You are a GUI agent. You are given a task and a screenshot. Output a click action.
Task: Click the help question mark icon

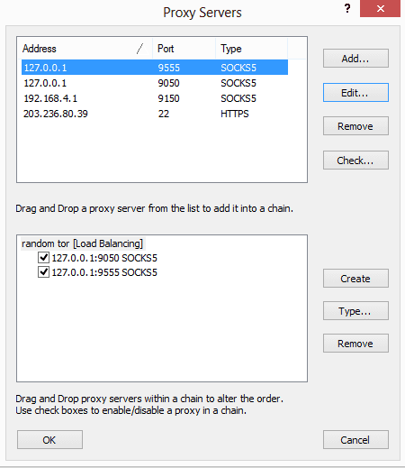pos(347,8)
